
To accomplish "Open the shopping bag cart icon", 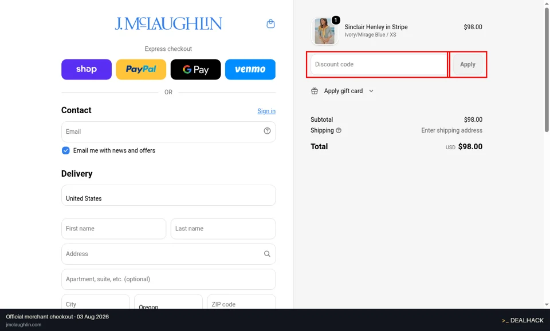I will point(270,24).
